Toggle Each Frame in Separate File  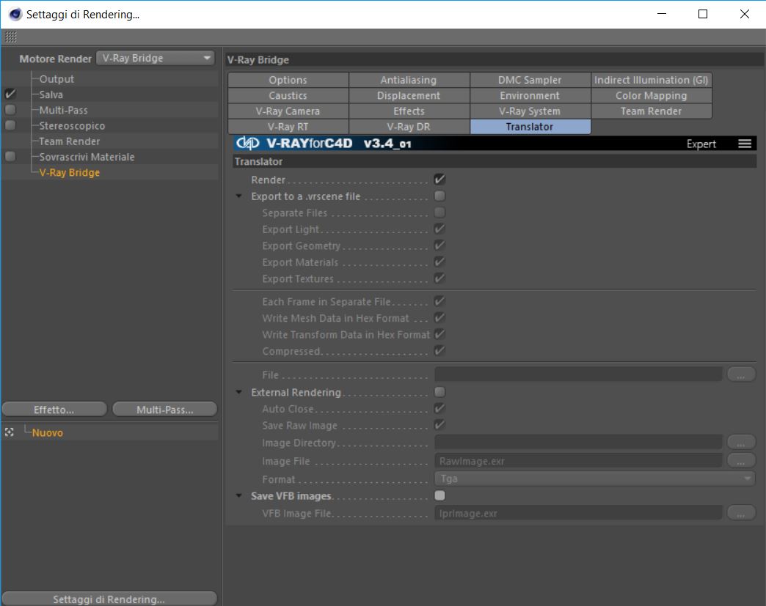[439, 301]
